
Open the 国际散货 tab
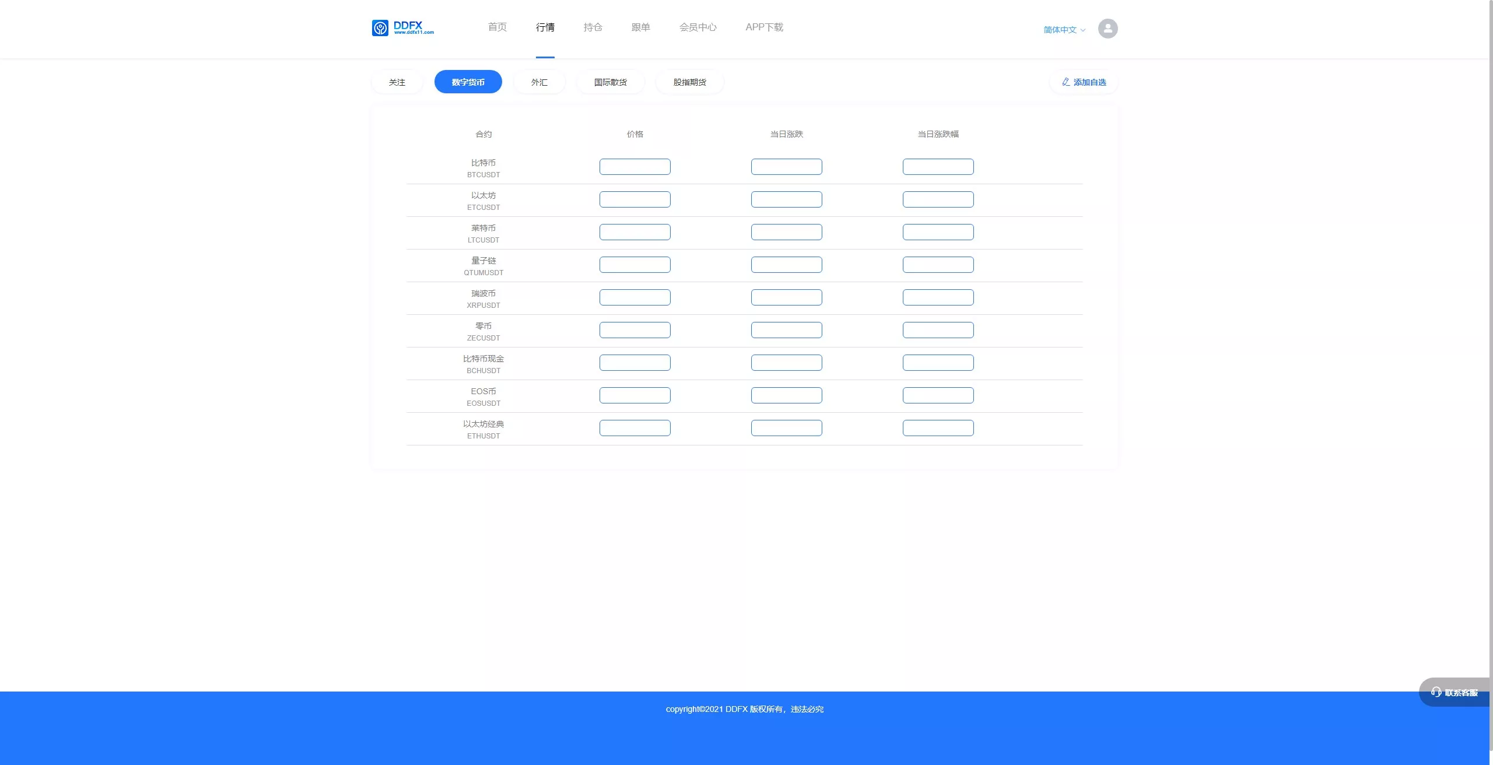click(610, 82)
